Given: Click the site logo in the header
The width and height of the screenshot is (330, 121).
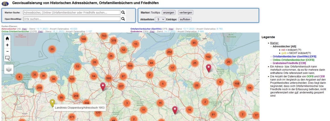Looking at the screenshot, I should coord(5,4).
